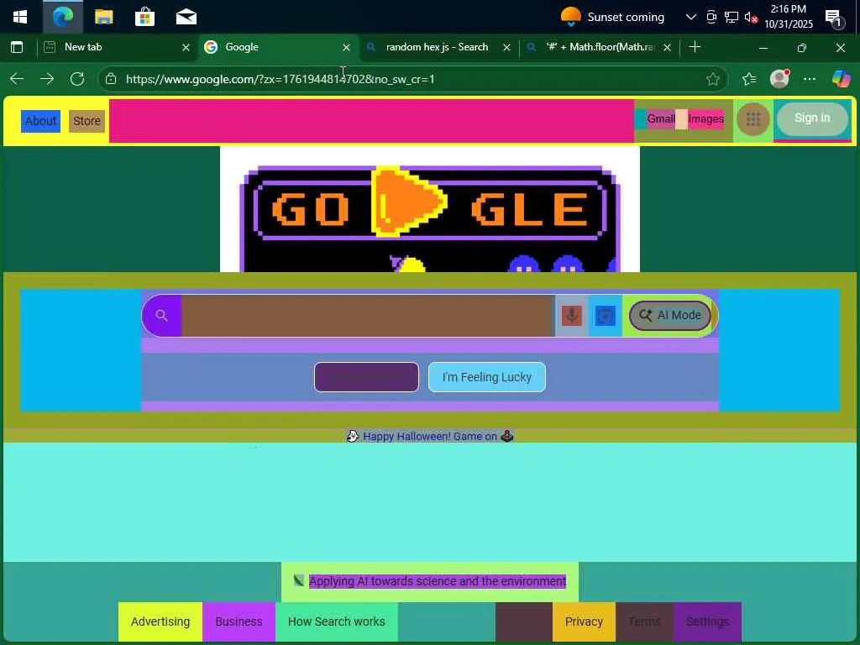The width and height of the screenshot is (860, 645).
Task: Switch to AI Mode
Action: 669,316
